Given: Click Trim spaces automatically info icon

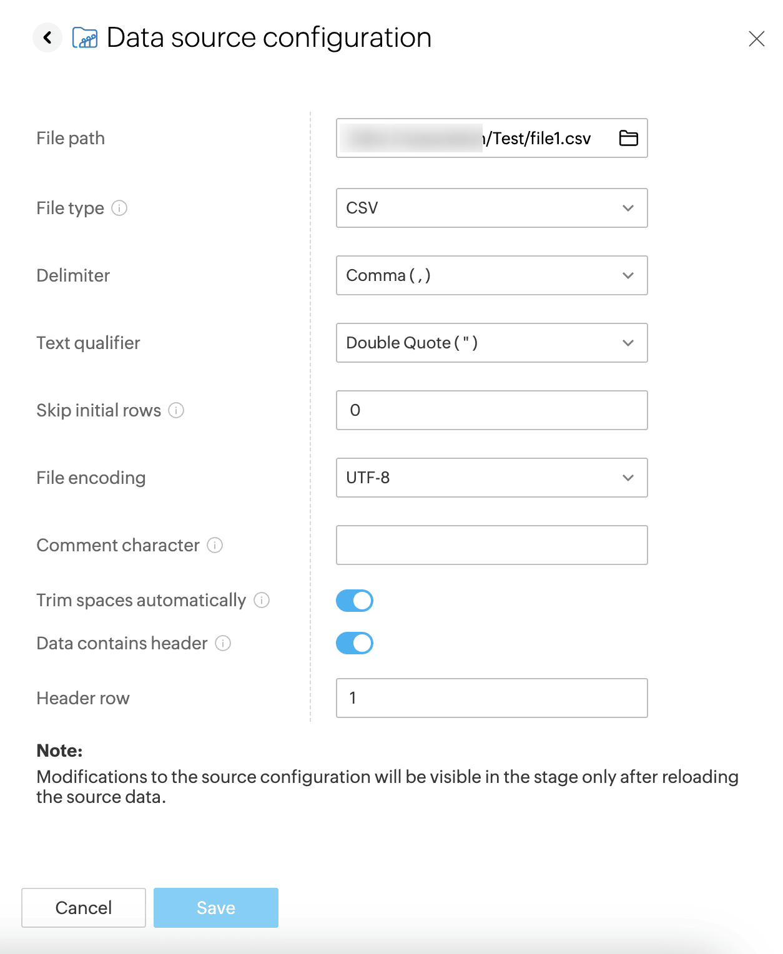Looking at the screenshot, I should 262,600.
